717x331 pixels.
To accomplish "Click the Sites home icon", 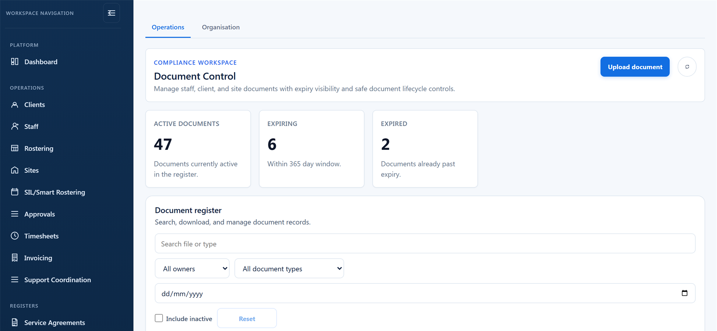I will tap(15, 170).
